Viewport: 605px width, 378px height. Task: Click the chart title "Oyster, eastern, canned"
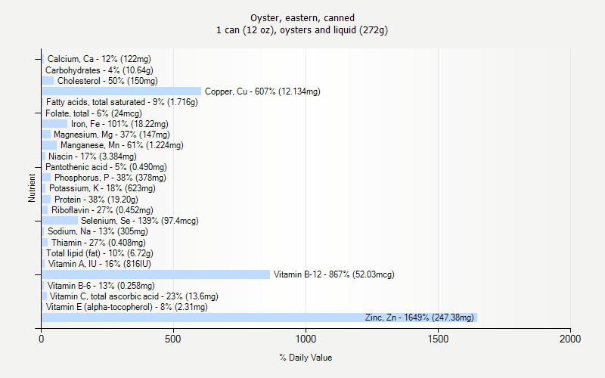click(x=302, y=17)
